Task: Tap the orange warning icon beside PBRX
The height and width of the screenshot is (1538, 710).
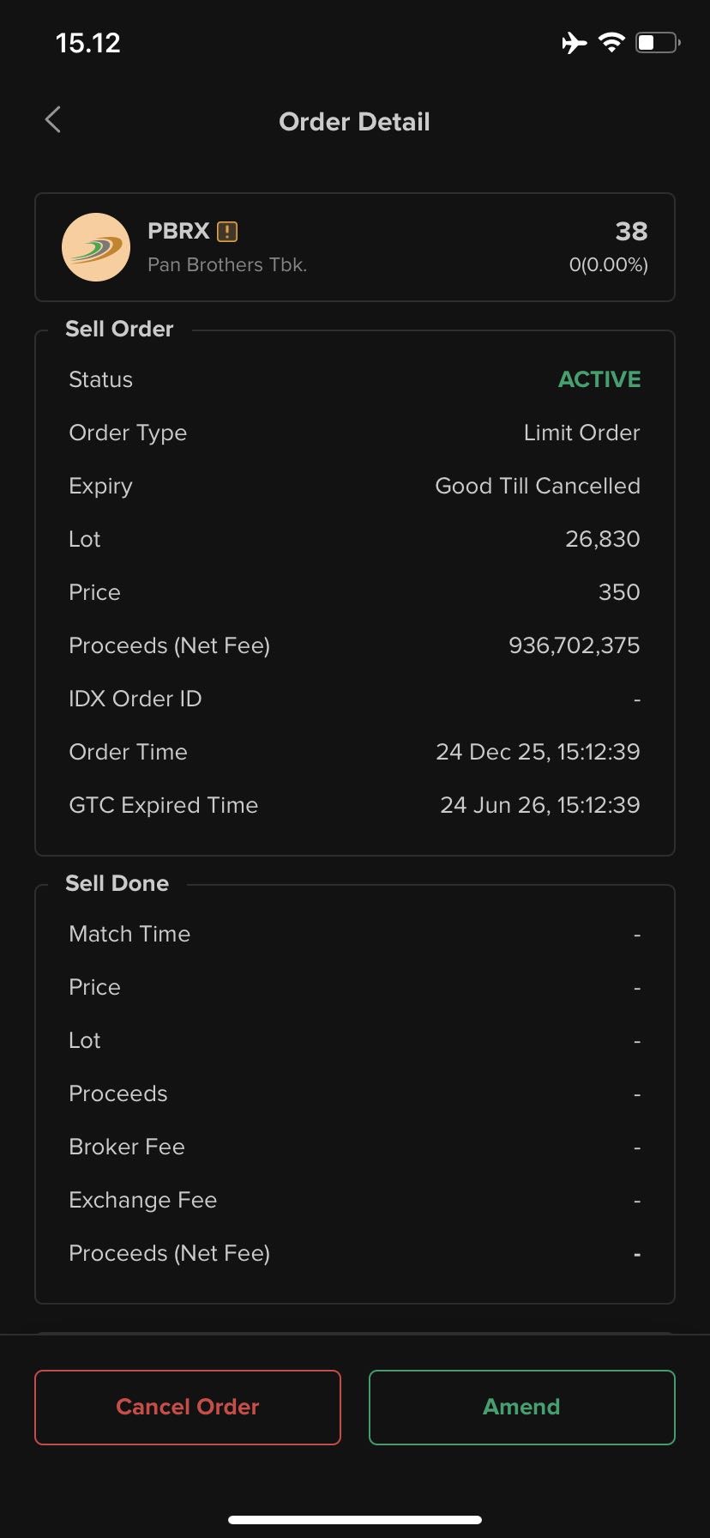Action: (227, 232)
